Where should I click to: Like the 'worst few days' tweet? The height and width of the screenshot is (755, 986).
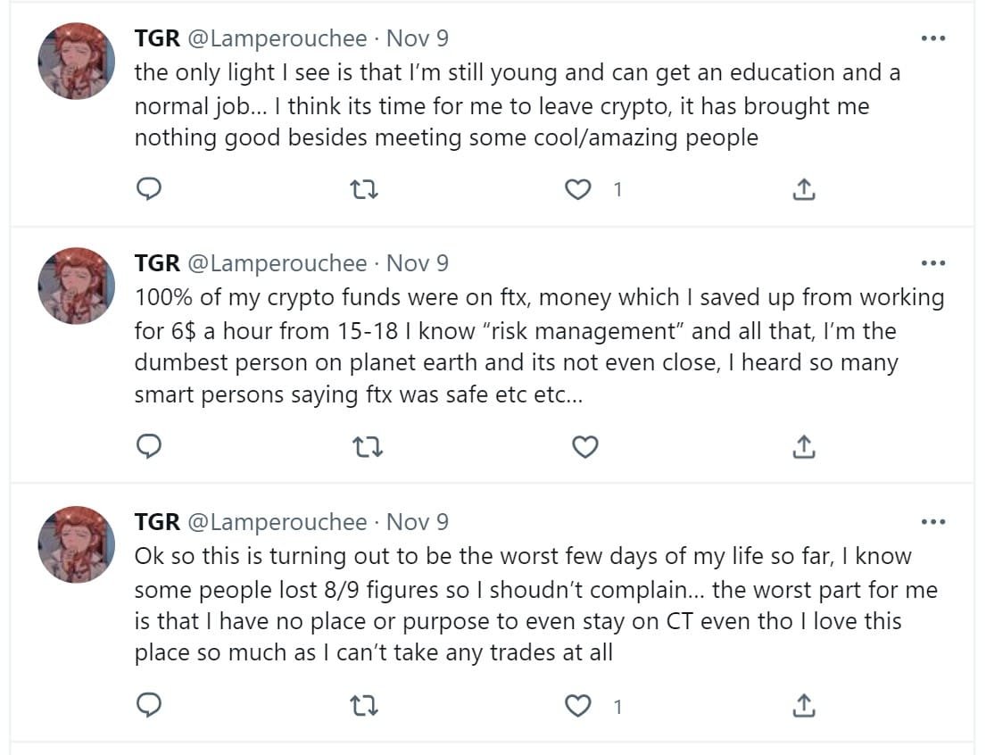[x=581, y=706]
